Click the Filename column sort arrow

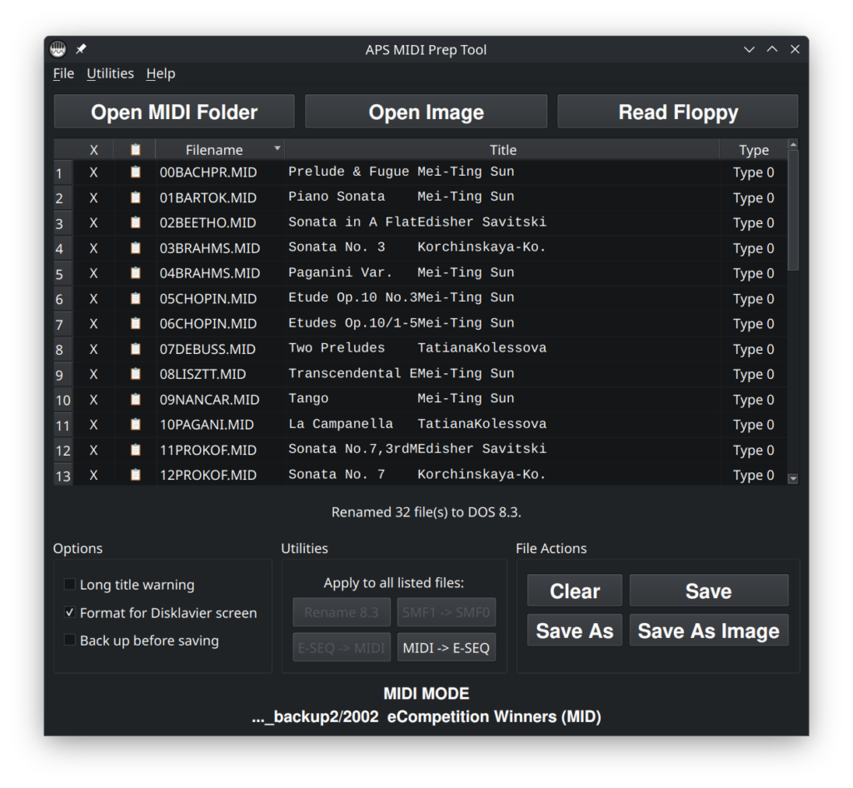[x=277, y=149]
